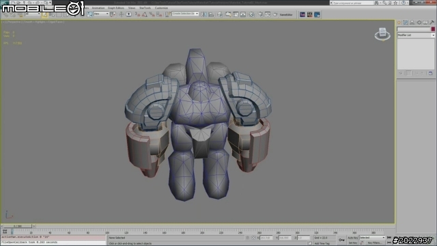Click the last blue StarTools plugin icon
The width and height of the screenshot is (437, 246).
coord(317,14)
